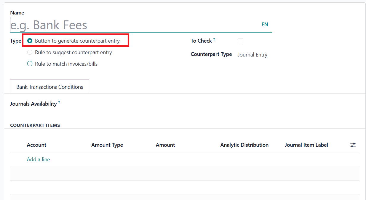Open the Counterpart Type Journal Entry dropdown
Image resolution: width=366 pixels, height=200 pixels.
(x=252, y=55)
